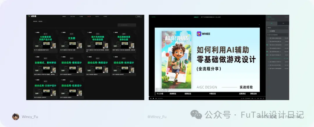
Task: Expand the dropdown at the top of course sidebar
Action: click(x=277, y=28)
